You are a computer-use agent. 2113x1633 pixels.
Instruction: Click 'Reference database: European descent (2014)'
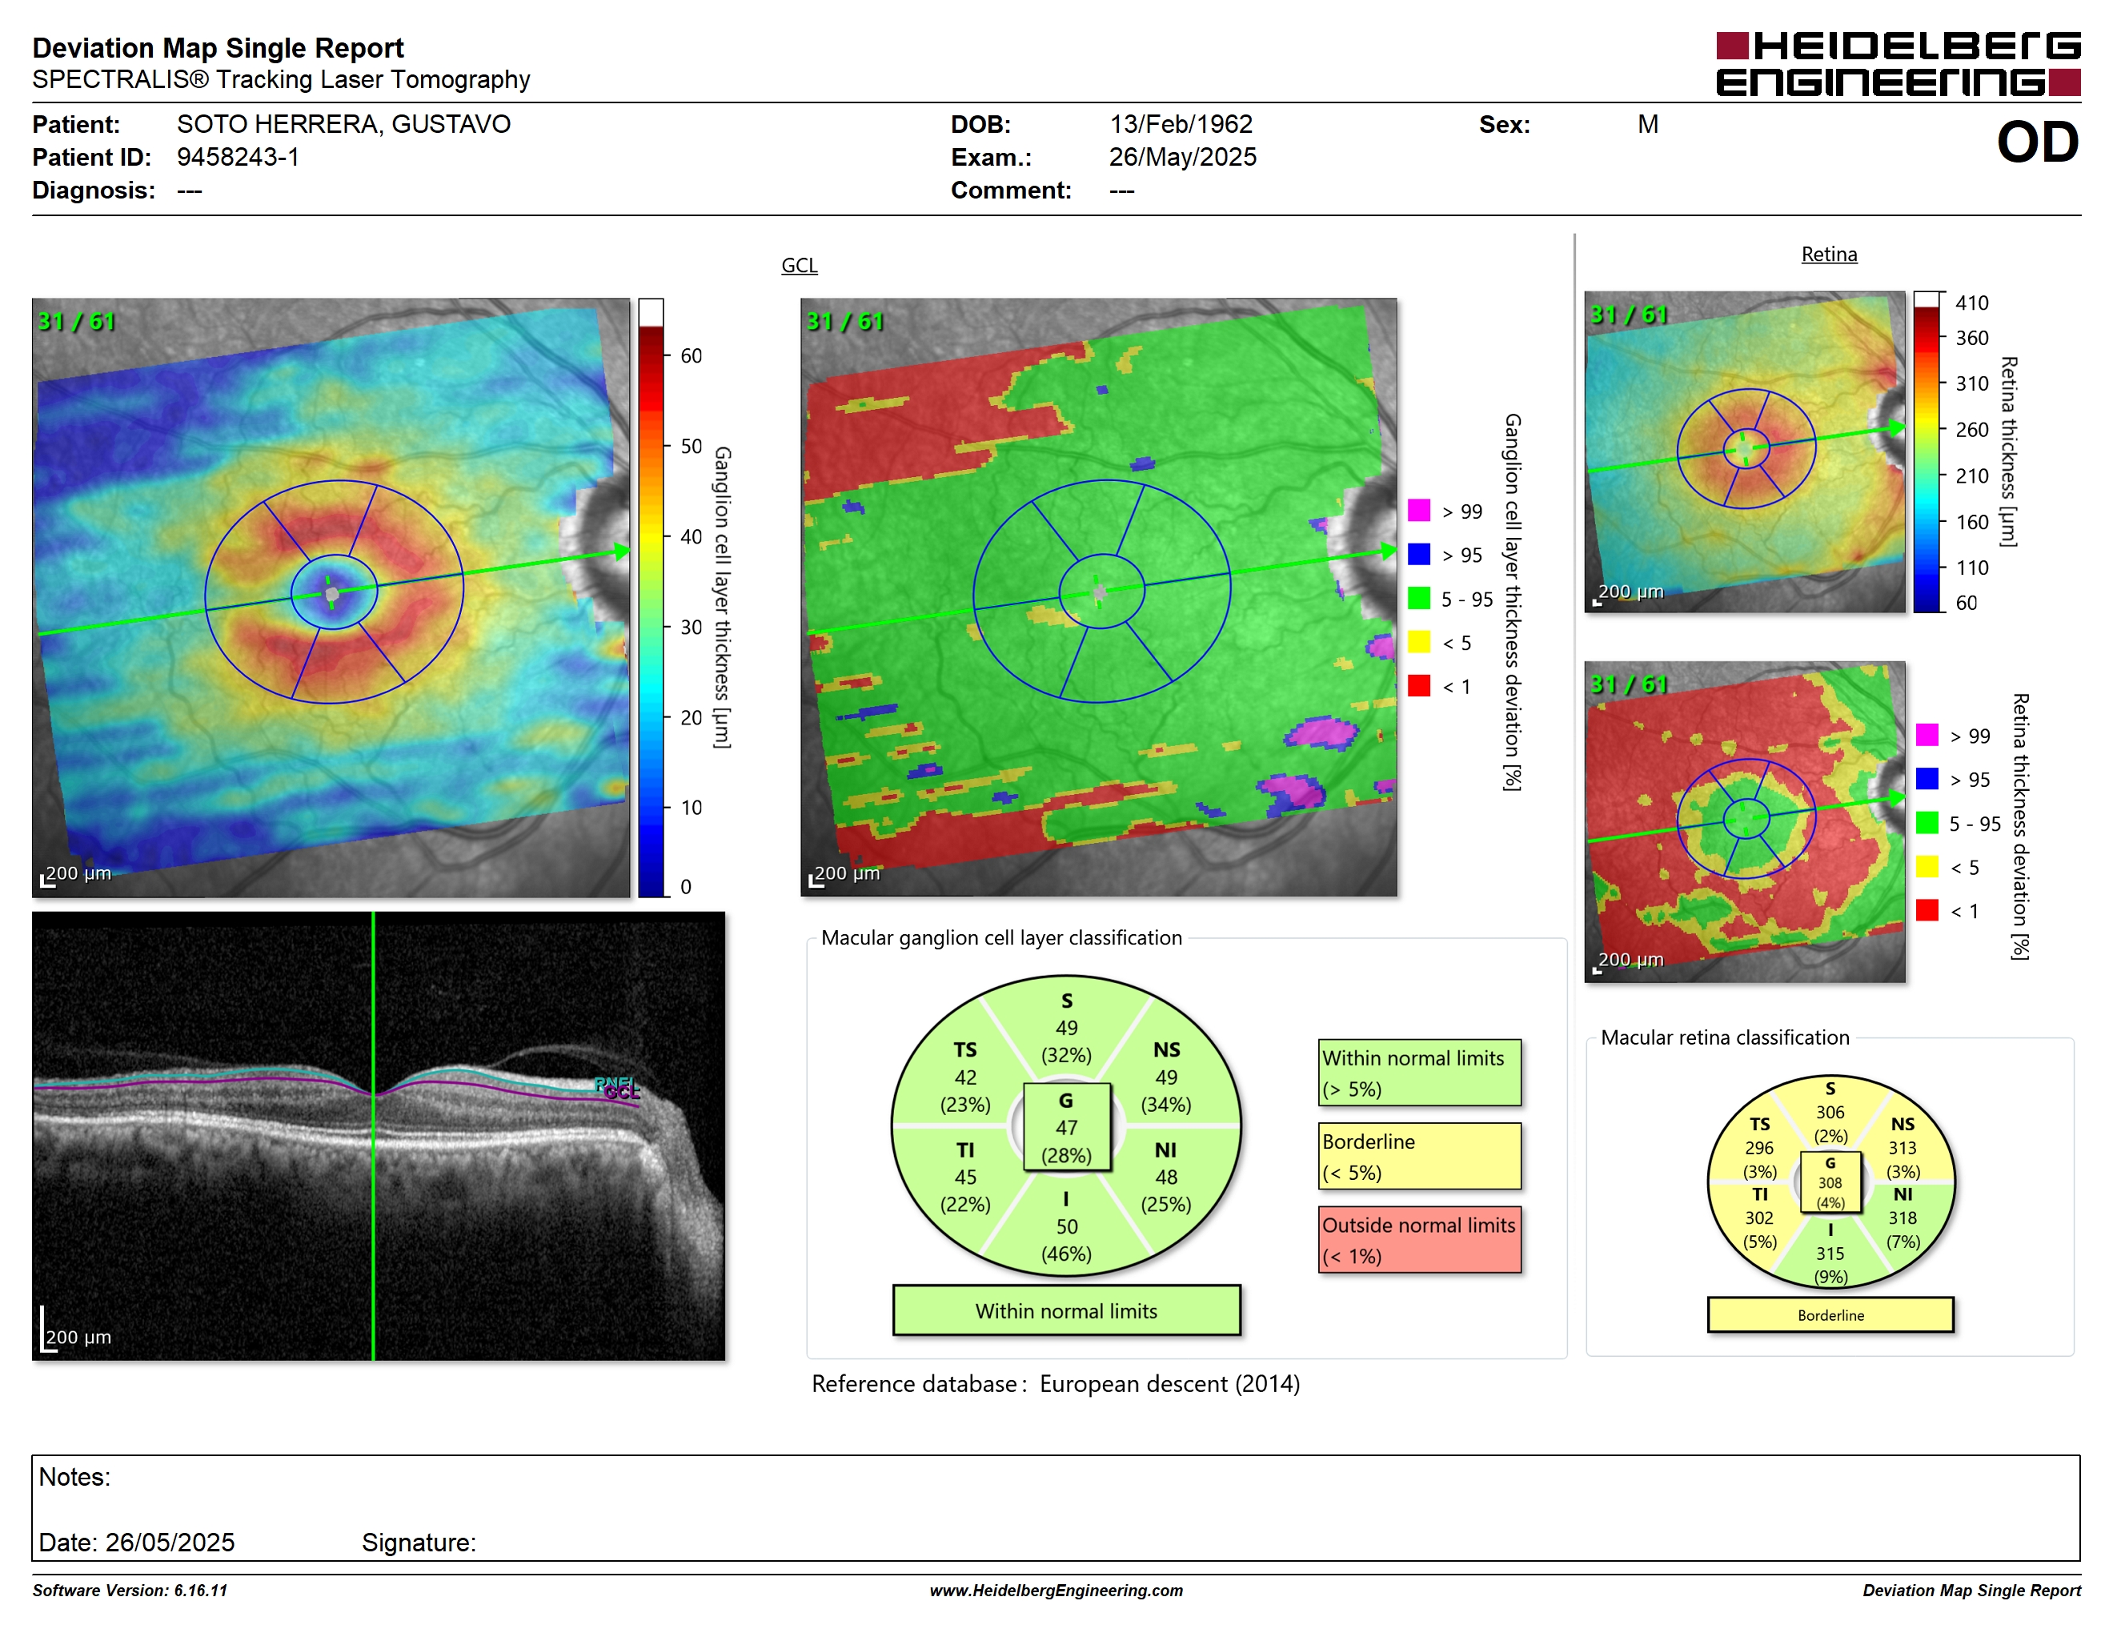click(x=1056, y=1383)
